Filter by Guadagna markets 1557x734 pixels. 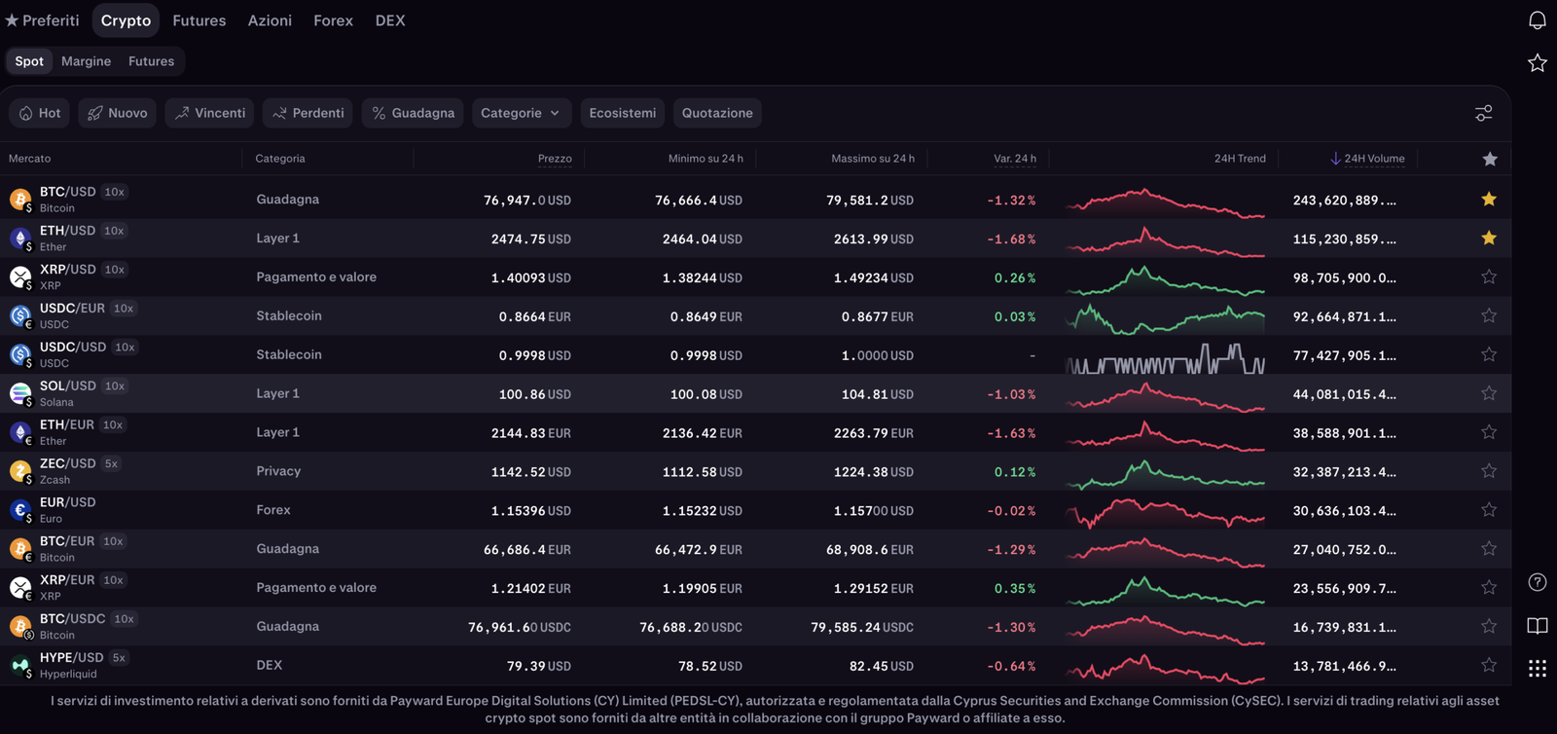413,113
